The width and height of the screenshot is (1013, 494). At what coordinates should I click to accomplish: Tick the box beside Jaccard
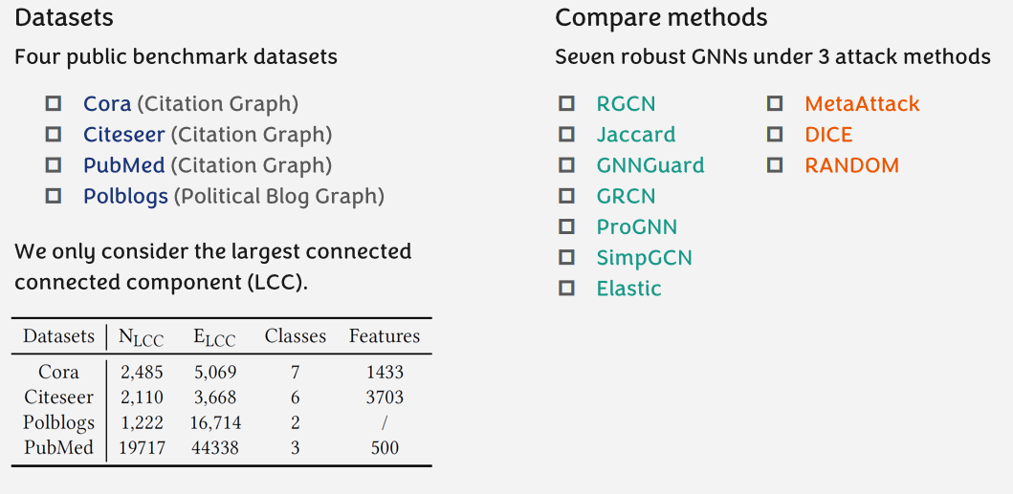(x=567, y=135)
